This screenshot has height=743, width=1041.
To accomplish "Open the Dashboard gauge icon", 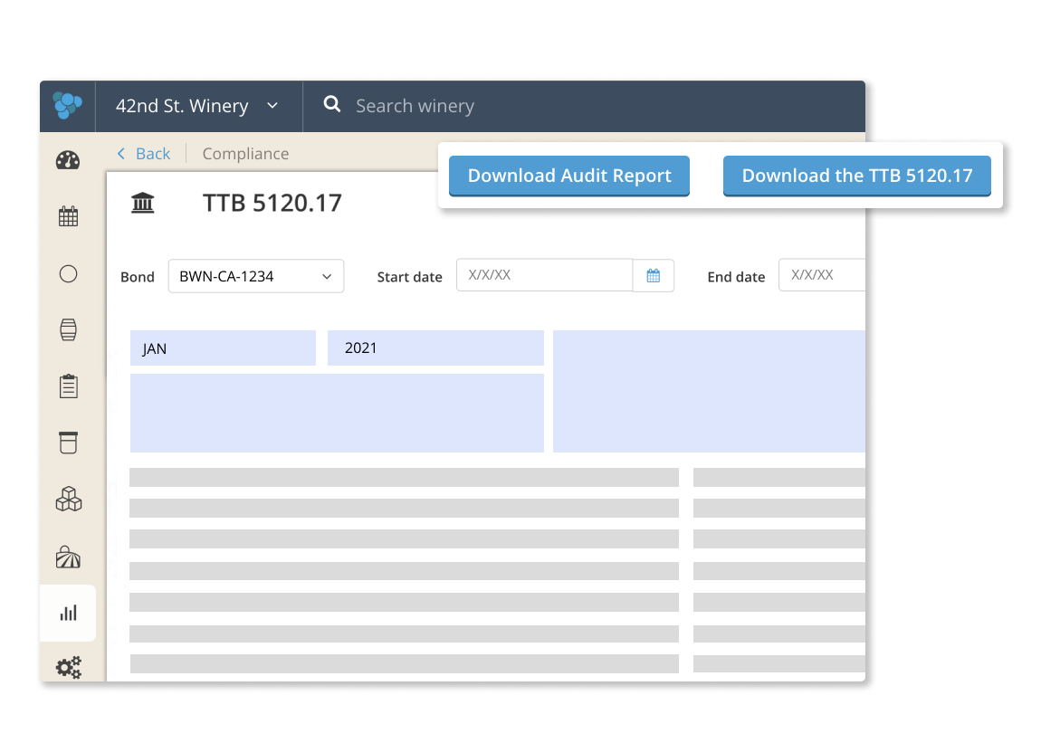I will click(x=68, y=161).
